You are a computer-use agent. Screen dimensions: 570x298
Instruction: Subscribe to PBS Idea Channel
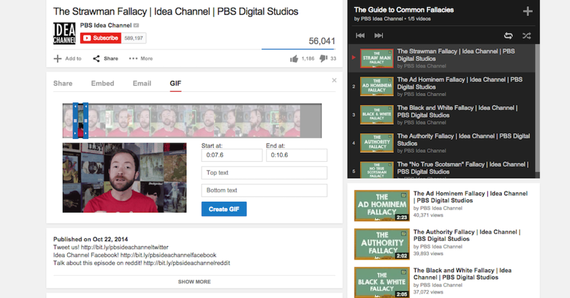[x=100, y=38]
